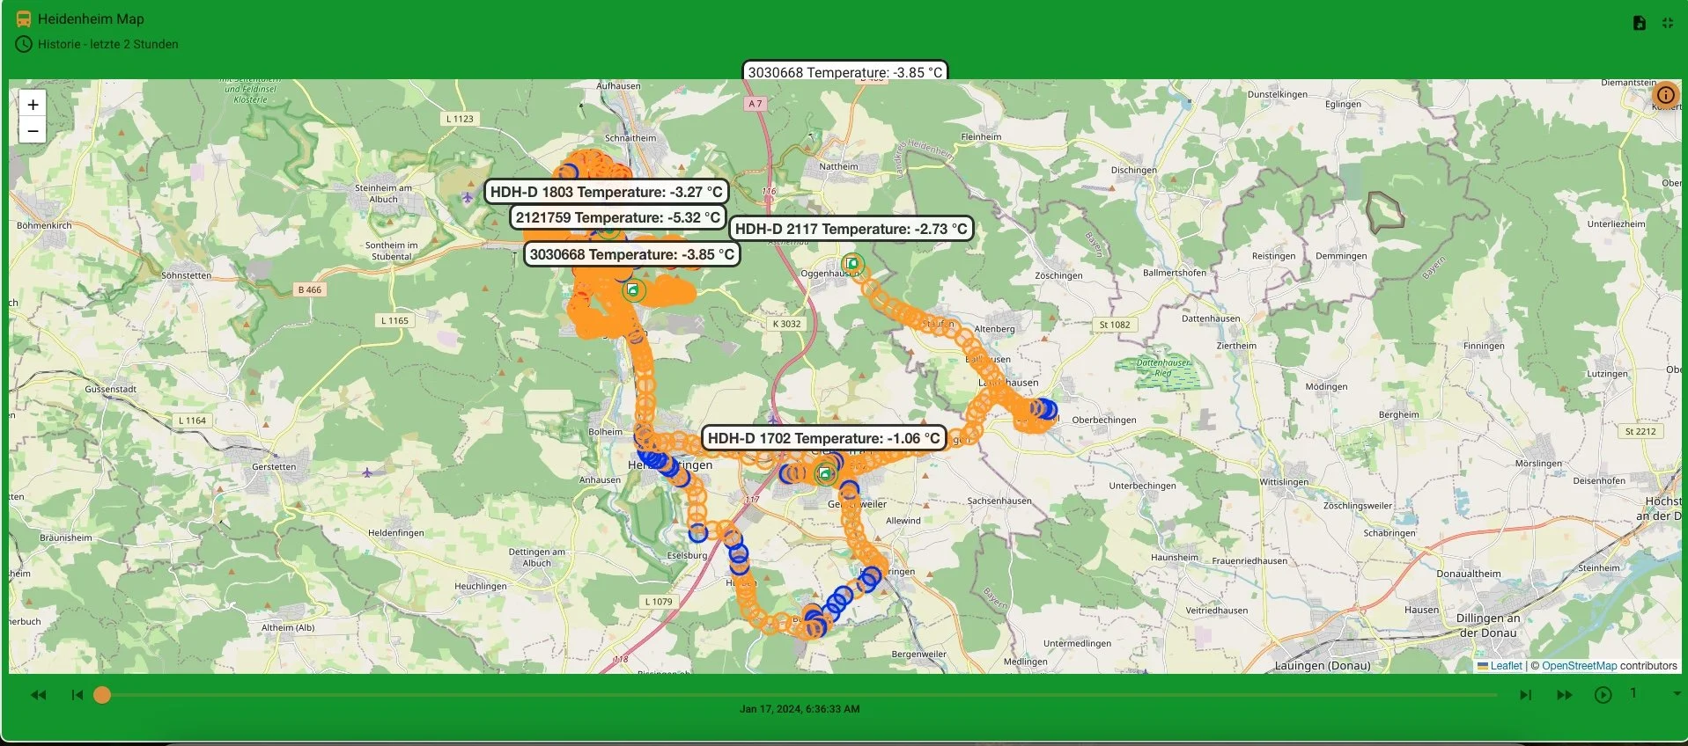The width and height of the screenshot is (1688, 746).
Task: Click the 'Historie - letzte 2 Stunden' subtitle
Action: pos(108,44)
